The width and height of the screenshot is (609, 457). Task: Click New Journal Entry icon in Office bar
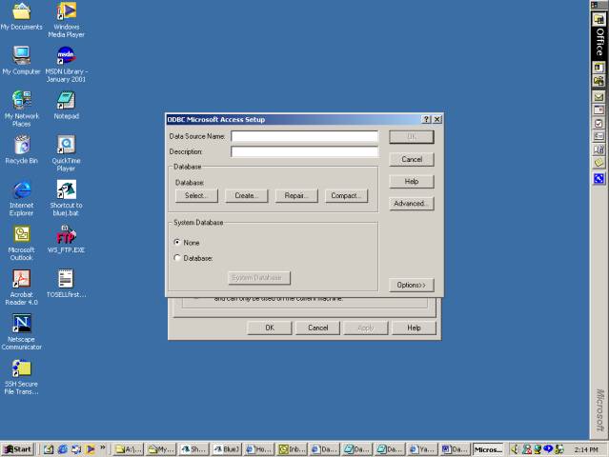point(599,149)
